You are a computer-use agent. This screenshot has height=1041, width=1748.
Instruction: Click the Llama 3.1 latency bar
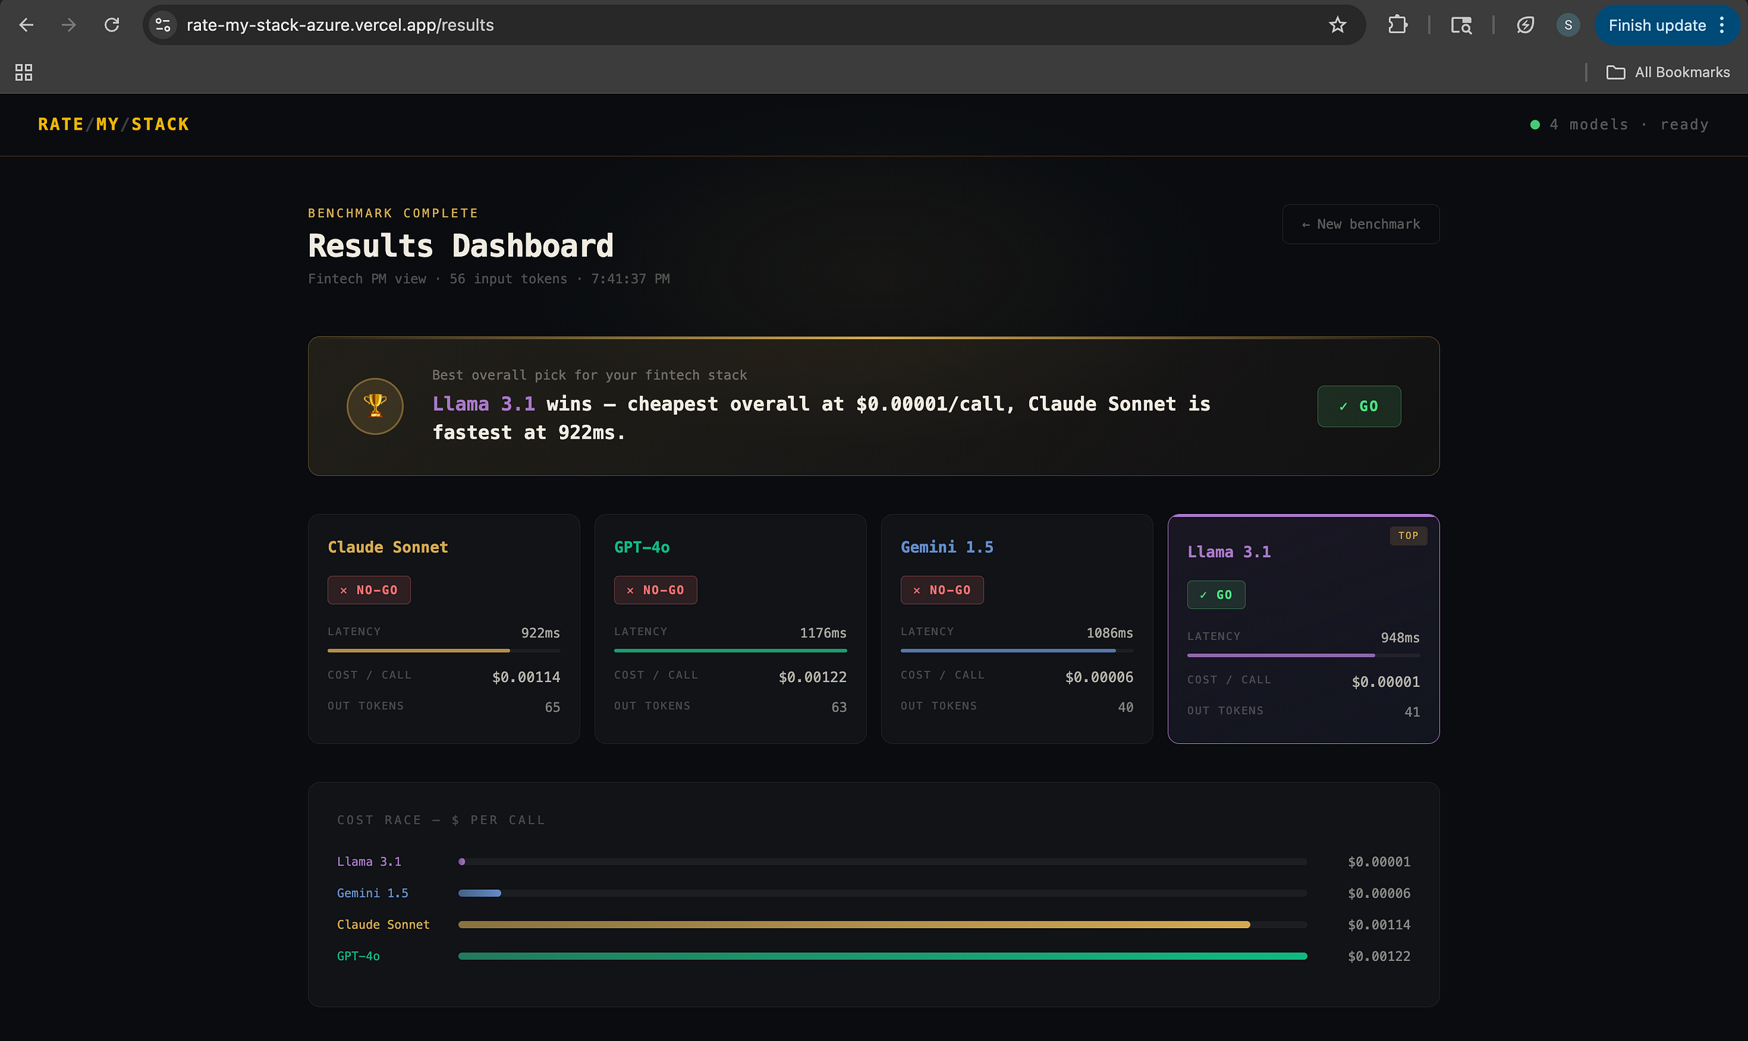coord(1303,656)
